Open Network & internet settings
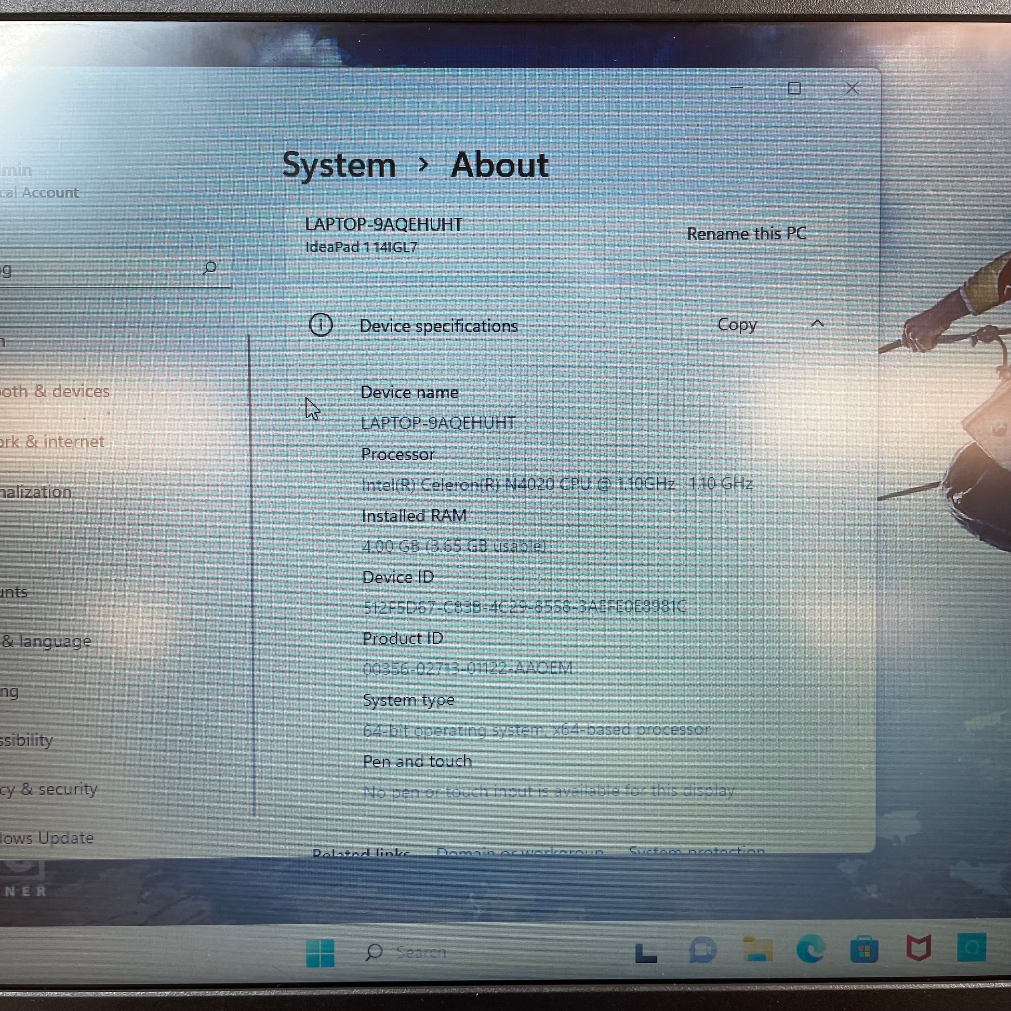 [x=52, y=442]
